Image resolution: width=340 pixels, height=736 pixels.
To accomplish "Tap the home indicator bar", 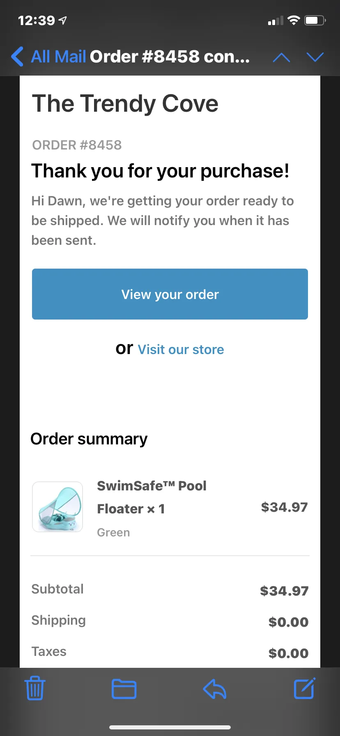I will [170, 727].
